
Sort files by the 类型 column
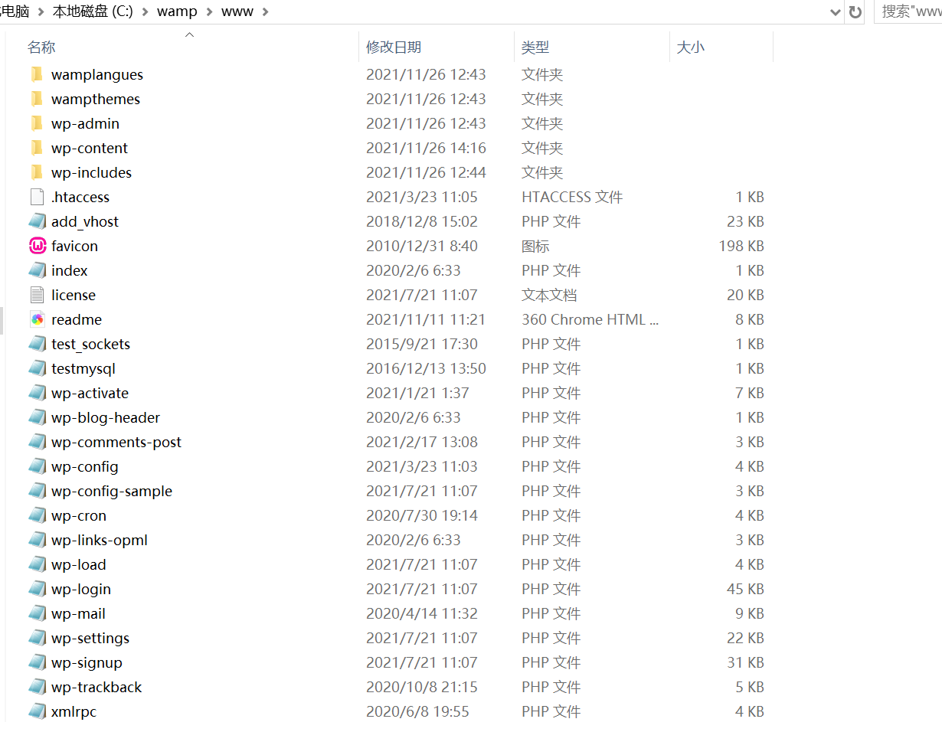(x=535, y=47)
